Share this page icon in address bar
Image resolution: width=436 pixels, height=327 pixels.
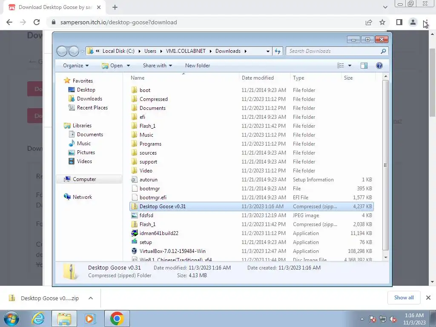(x=369, y=22)
